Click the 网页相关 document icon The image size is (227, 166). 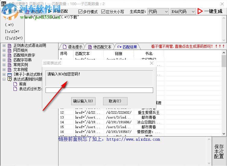tap(10, 51)
